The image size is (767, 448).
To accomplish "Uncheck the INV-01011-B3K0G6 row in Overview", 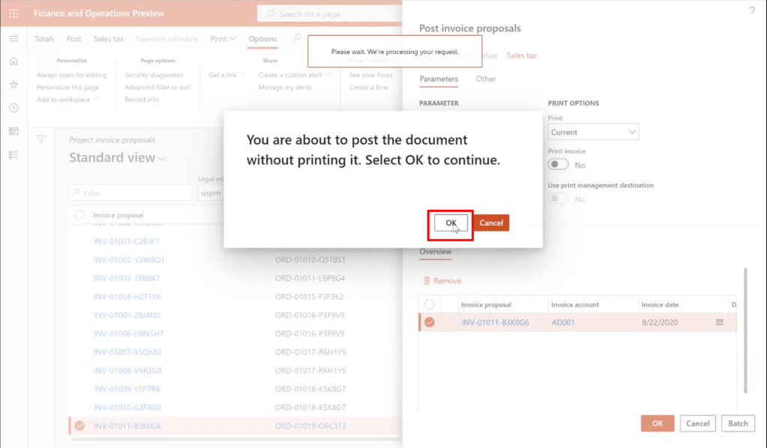I will point(430,322).
